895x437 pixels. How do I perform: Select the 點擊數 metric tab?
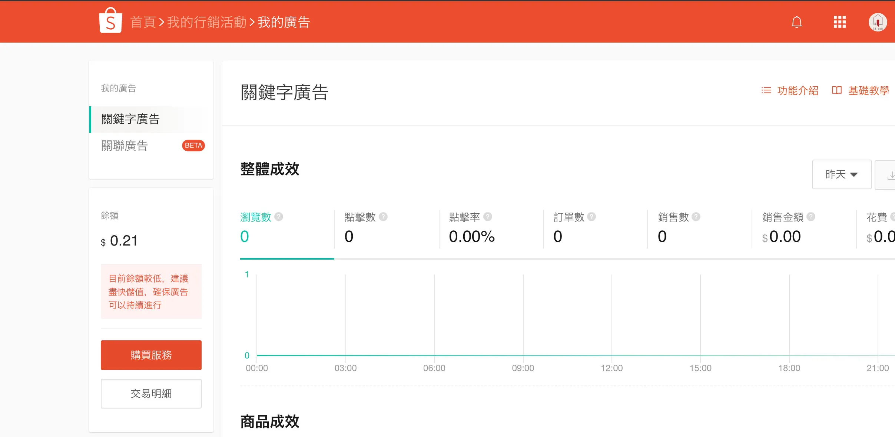click(x=387, y=229)
